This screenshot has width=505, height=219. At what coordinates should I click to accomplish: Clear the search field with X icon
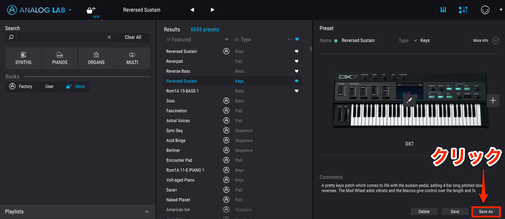109,37
